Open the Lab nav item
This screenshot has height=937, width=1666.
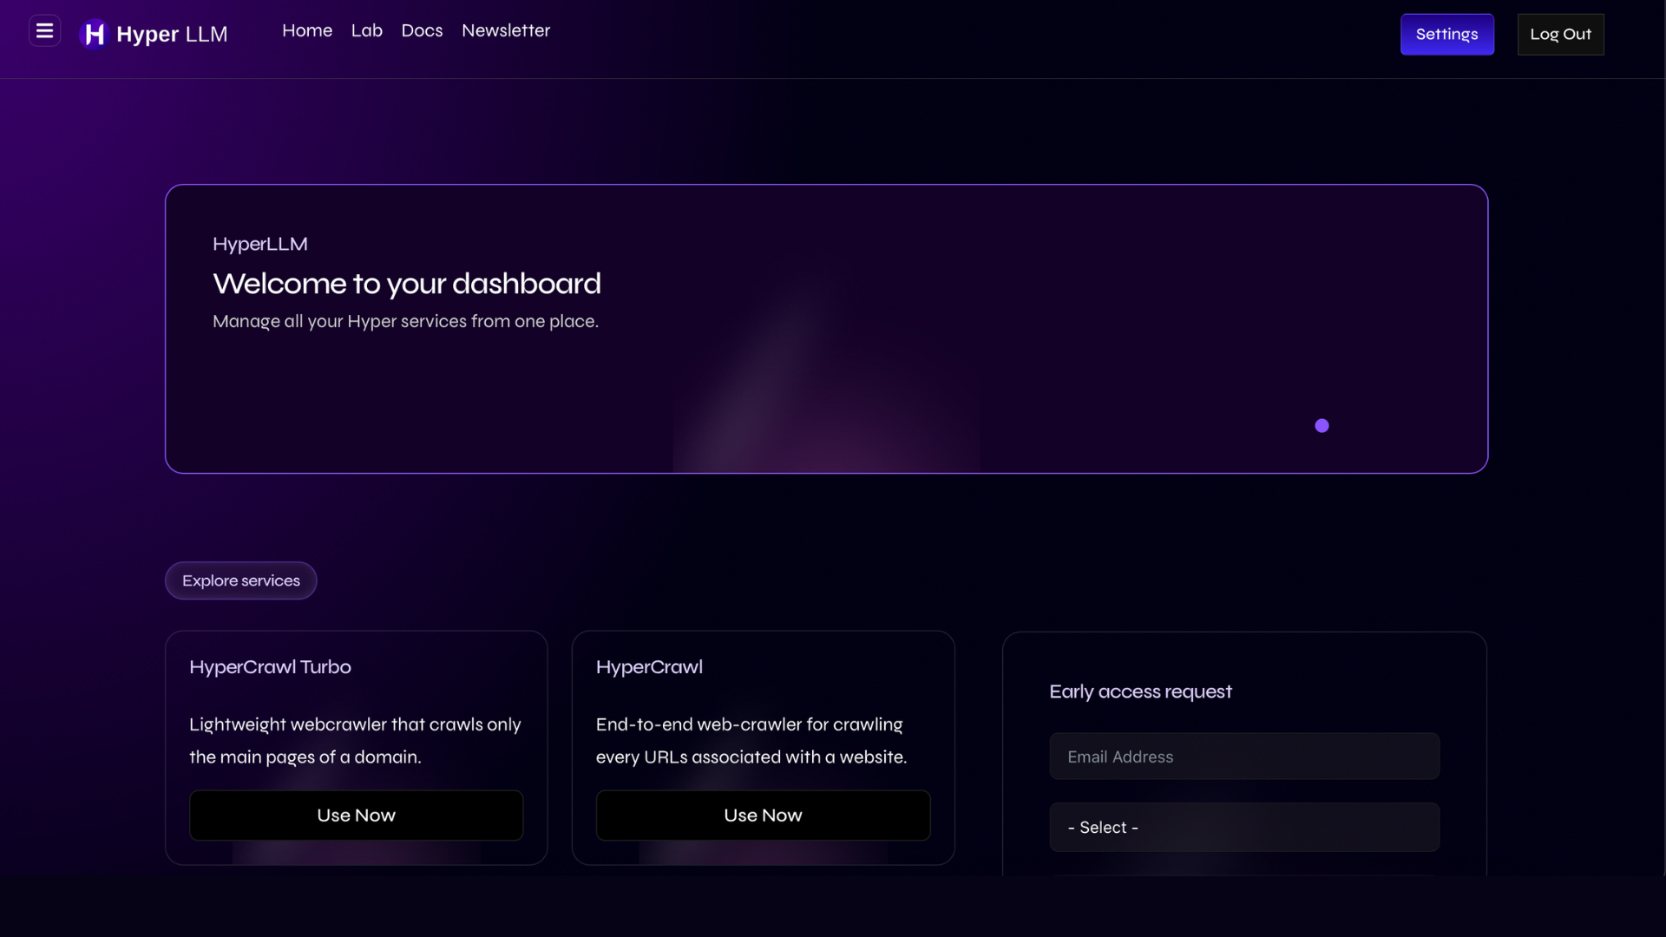[x=366, y=30]
